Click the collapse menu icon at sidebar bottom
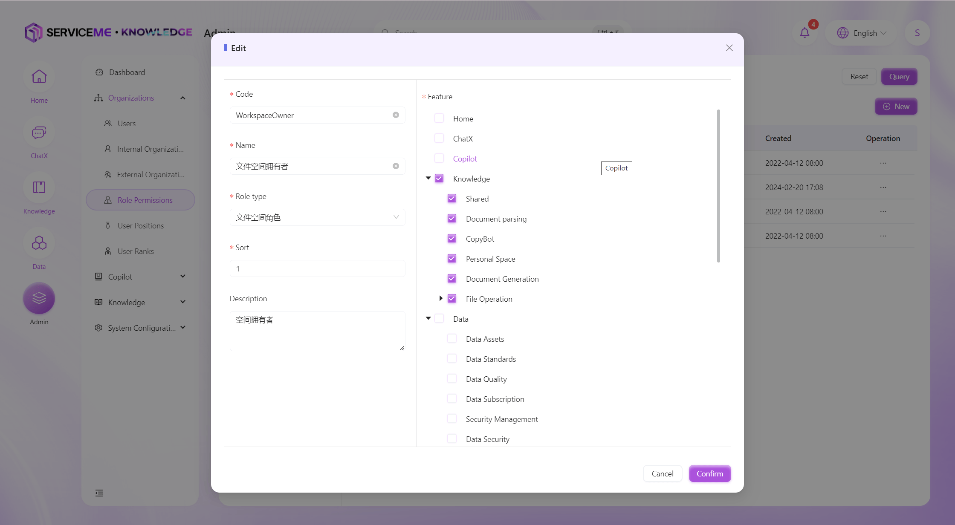The width and height of the screenshot is (955, 525). coord(99,493)
